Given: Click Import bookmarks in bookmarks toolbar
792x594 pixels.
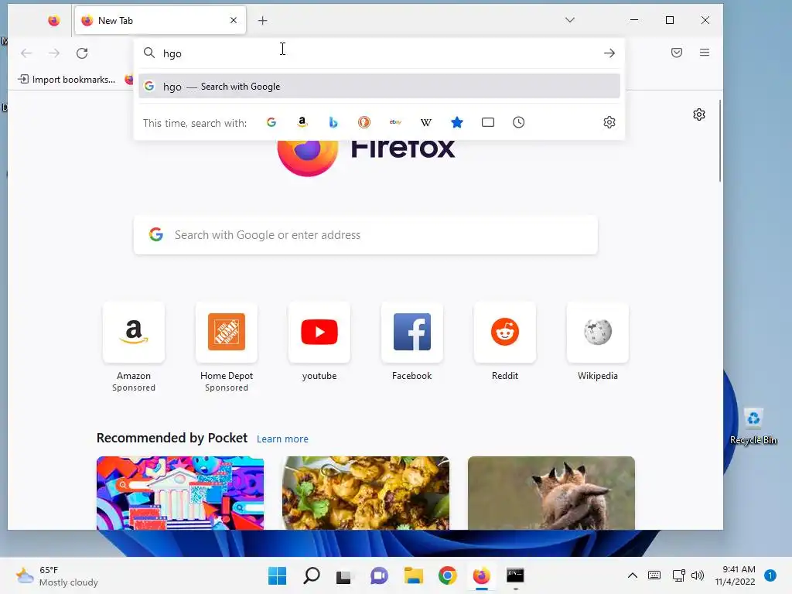Looking at the screenshot, I should tap(67, 80).
